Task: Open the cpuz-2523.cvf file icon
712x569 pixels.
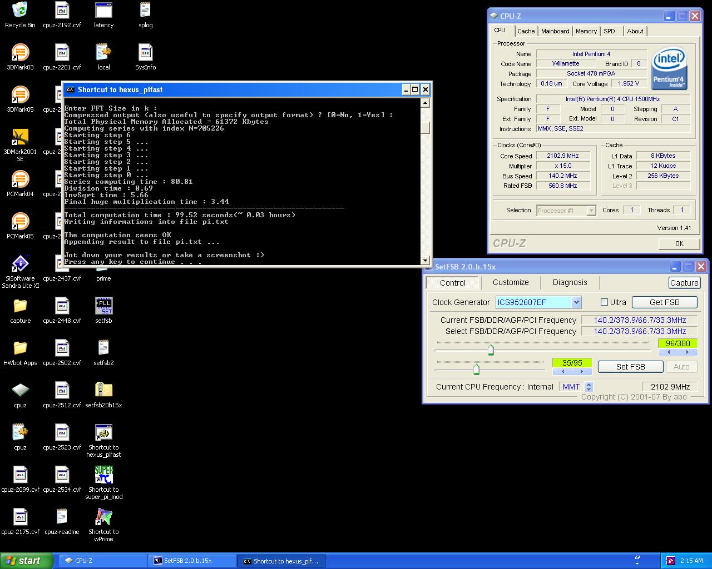Action: (62, 432)
